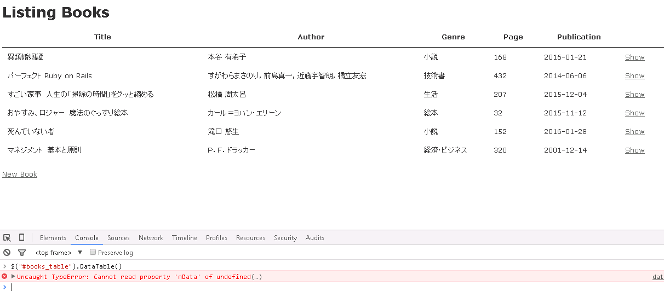Click the Publication column header
664x297 pixels.
pyautogui.click(x=579, y=37)
